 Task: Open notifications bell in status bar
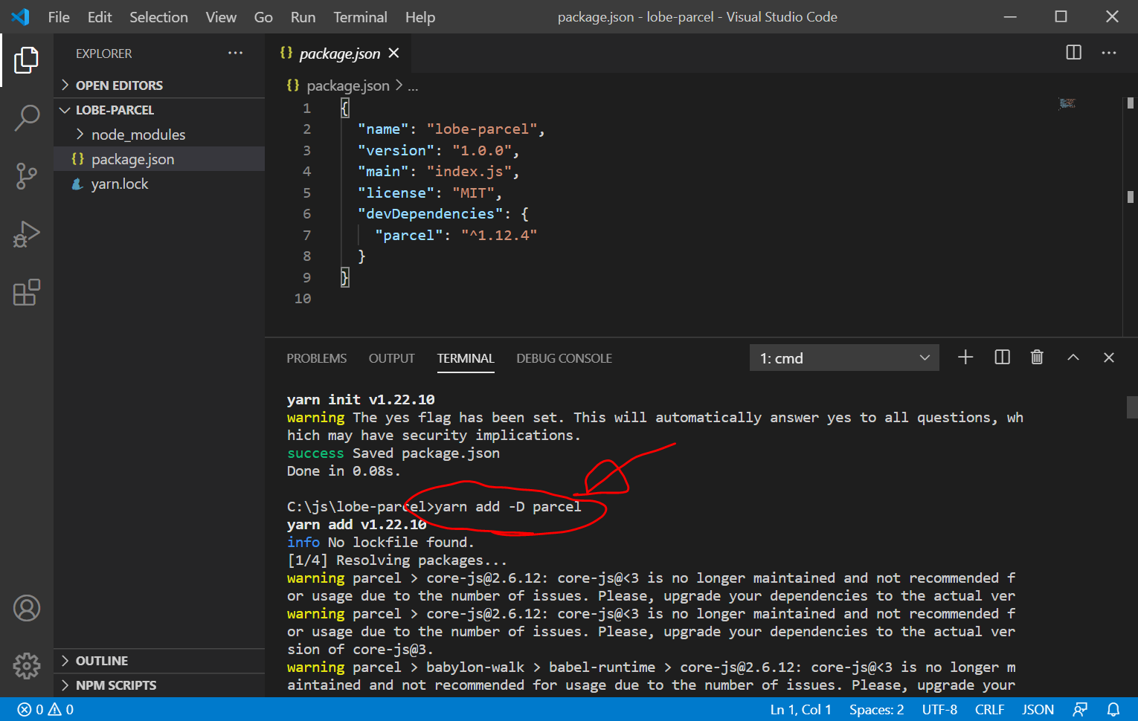coord(1113,709)
